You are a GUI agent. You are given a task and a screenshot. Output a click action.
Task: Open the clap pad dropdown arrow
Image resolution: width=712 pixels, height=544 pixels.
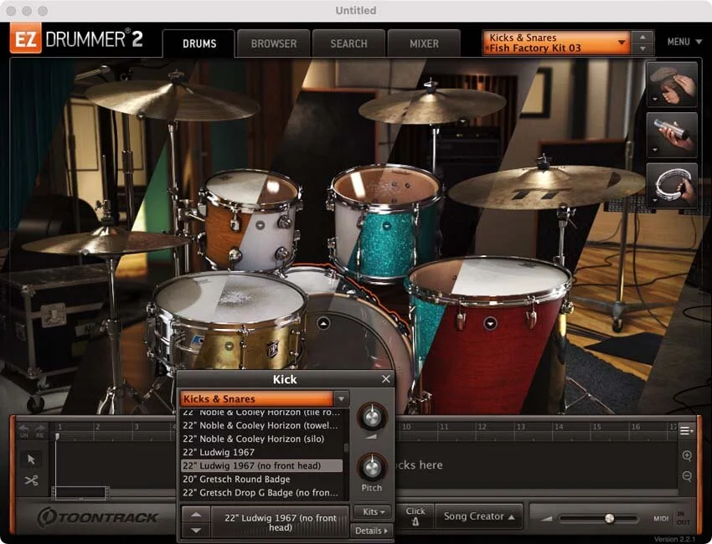pos(655,99)
